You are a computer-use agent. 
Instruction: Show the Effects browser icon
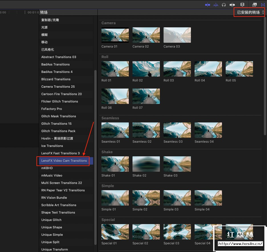pos(255,5)
